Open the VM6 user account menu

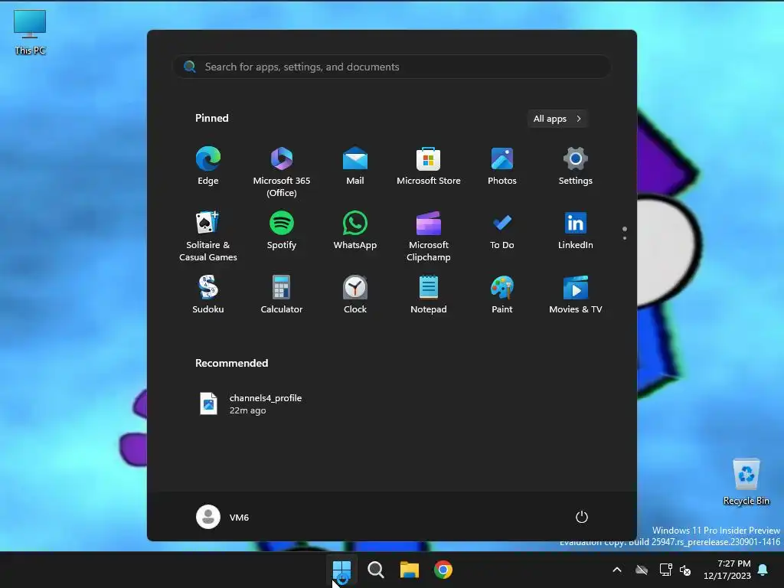coord(223,517)
